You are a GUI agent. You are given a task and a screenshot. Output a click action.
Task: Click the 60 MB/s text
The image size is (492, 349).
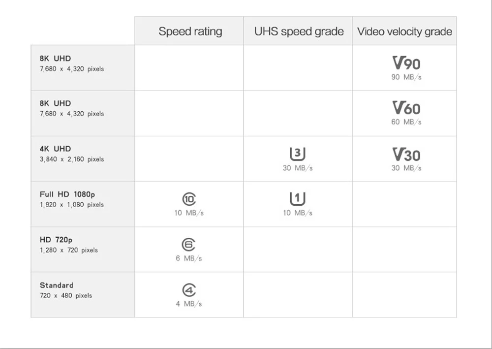406,122
